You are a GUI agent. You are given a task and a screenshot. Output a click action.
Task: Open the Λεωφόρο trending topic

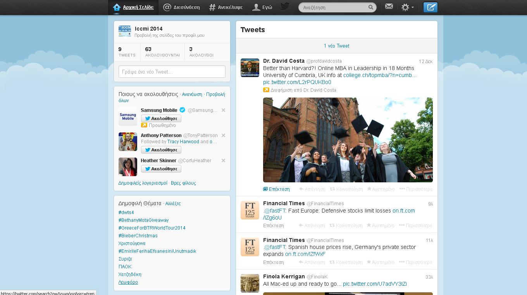pos(128,282)
